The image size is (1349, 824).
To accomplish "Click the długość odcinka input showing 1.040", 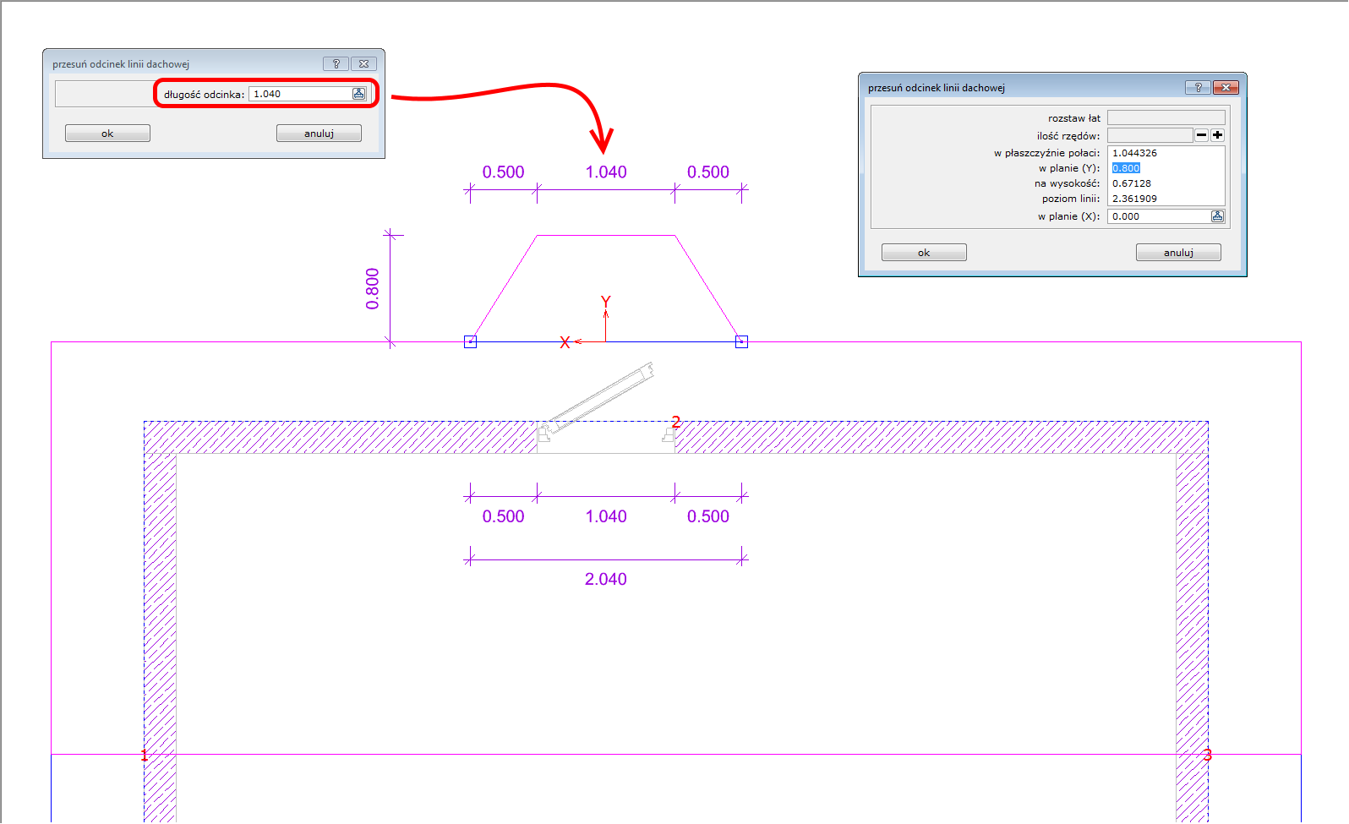I will click(x=300, y=94).
